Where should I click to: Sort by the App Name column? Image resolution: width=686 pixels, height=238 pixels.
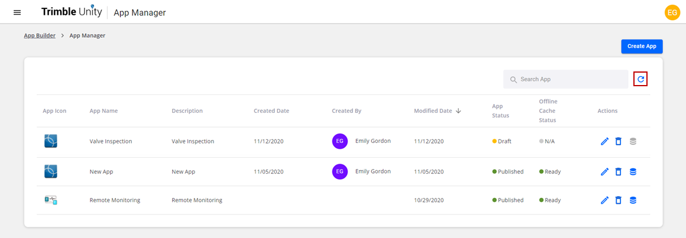[103, 111]
